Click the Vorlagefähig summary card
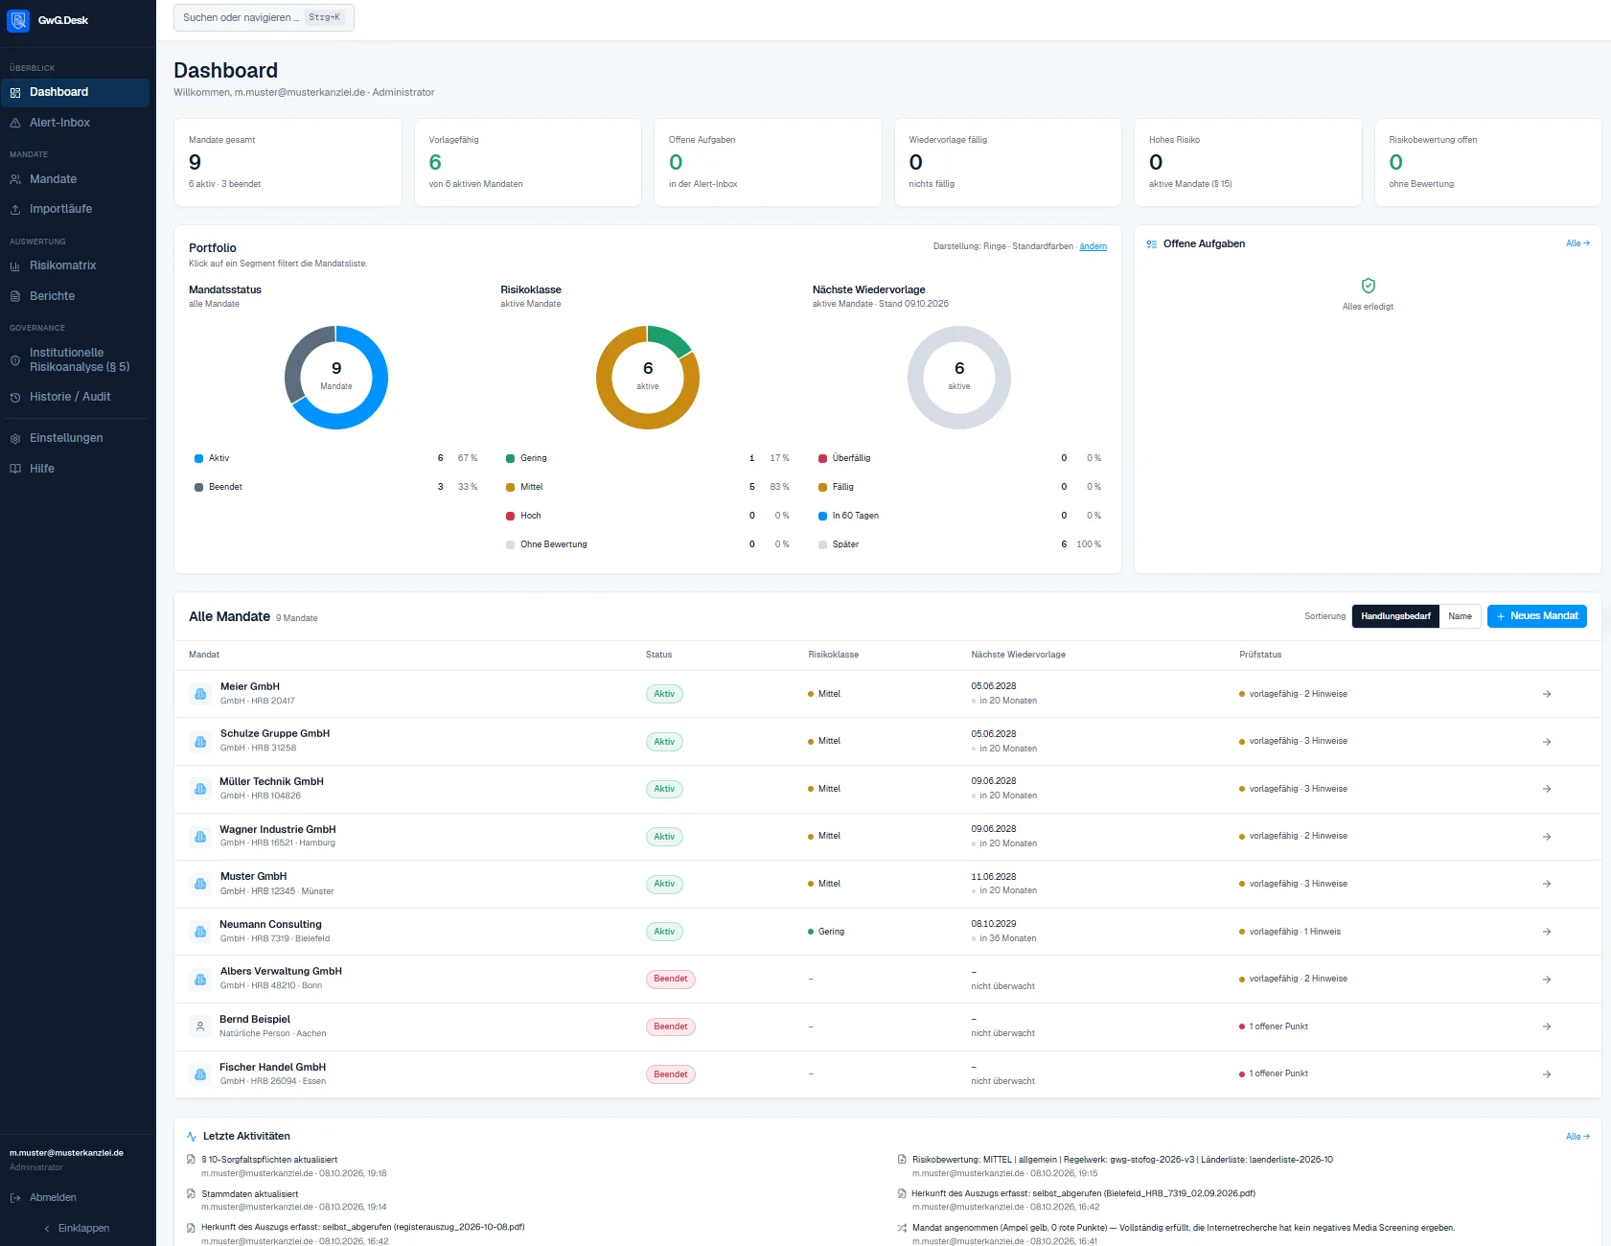Screen dimensions: 1611x1246 tap(528, 162)
